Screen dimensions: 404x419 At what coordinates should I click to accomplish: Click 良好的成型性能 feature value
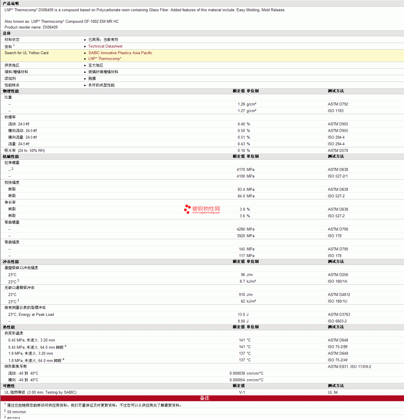[101, 85]
